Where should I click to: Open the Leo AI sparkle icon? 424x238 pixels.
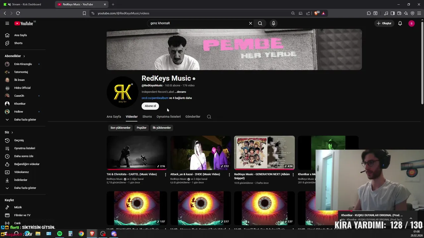click(406, 13)
